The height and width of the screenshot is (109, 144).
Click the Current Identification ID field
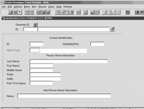point(37,44)
